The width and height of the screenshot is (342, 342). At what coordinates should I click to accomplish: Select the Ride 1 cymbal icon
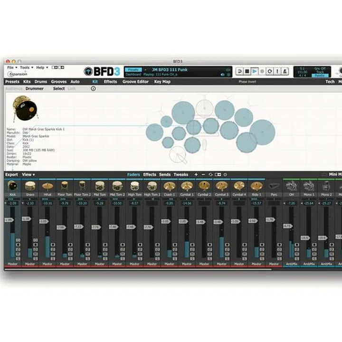coord(256,186)
